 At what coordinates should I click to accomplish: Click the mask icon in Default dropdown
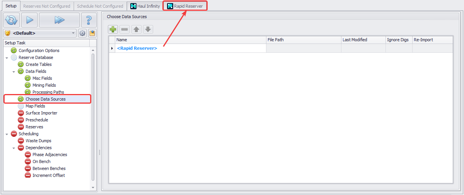(x=7, y=33)
